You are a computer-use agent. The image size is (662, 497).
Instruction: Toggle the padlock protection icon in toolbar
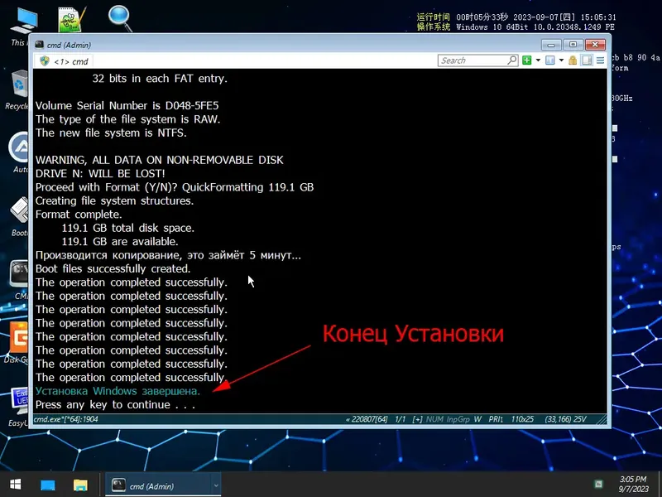[573, 60]
